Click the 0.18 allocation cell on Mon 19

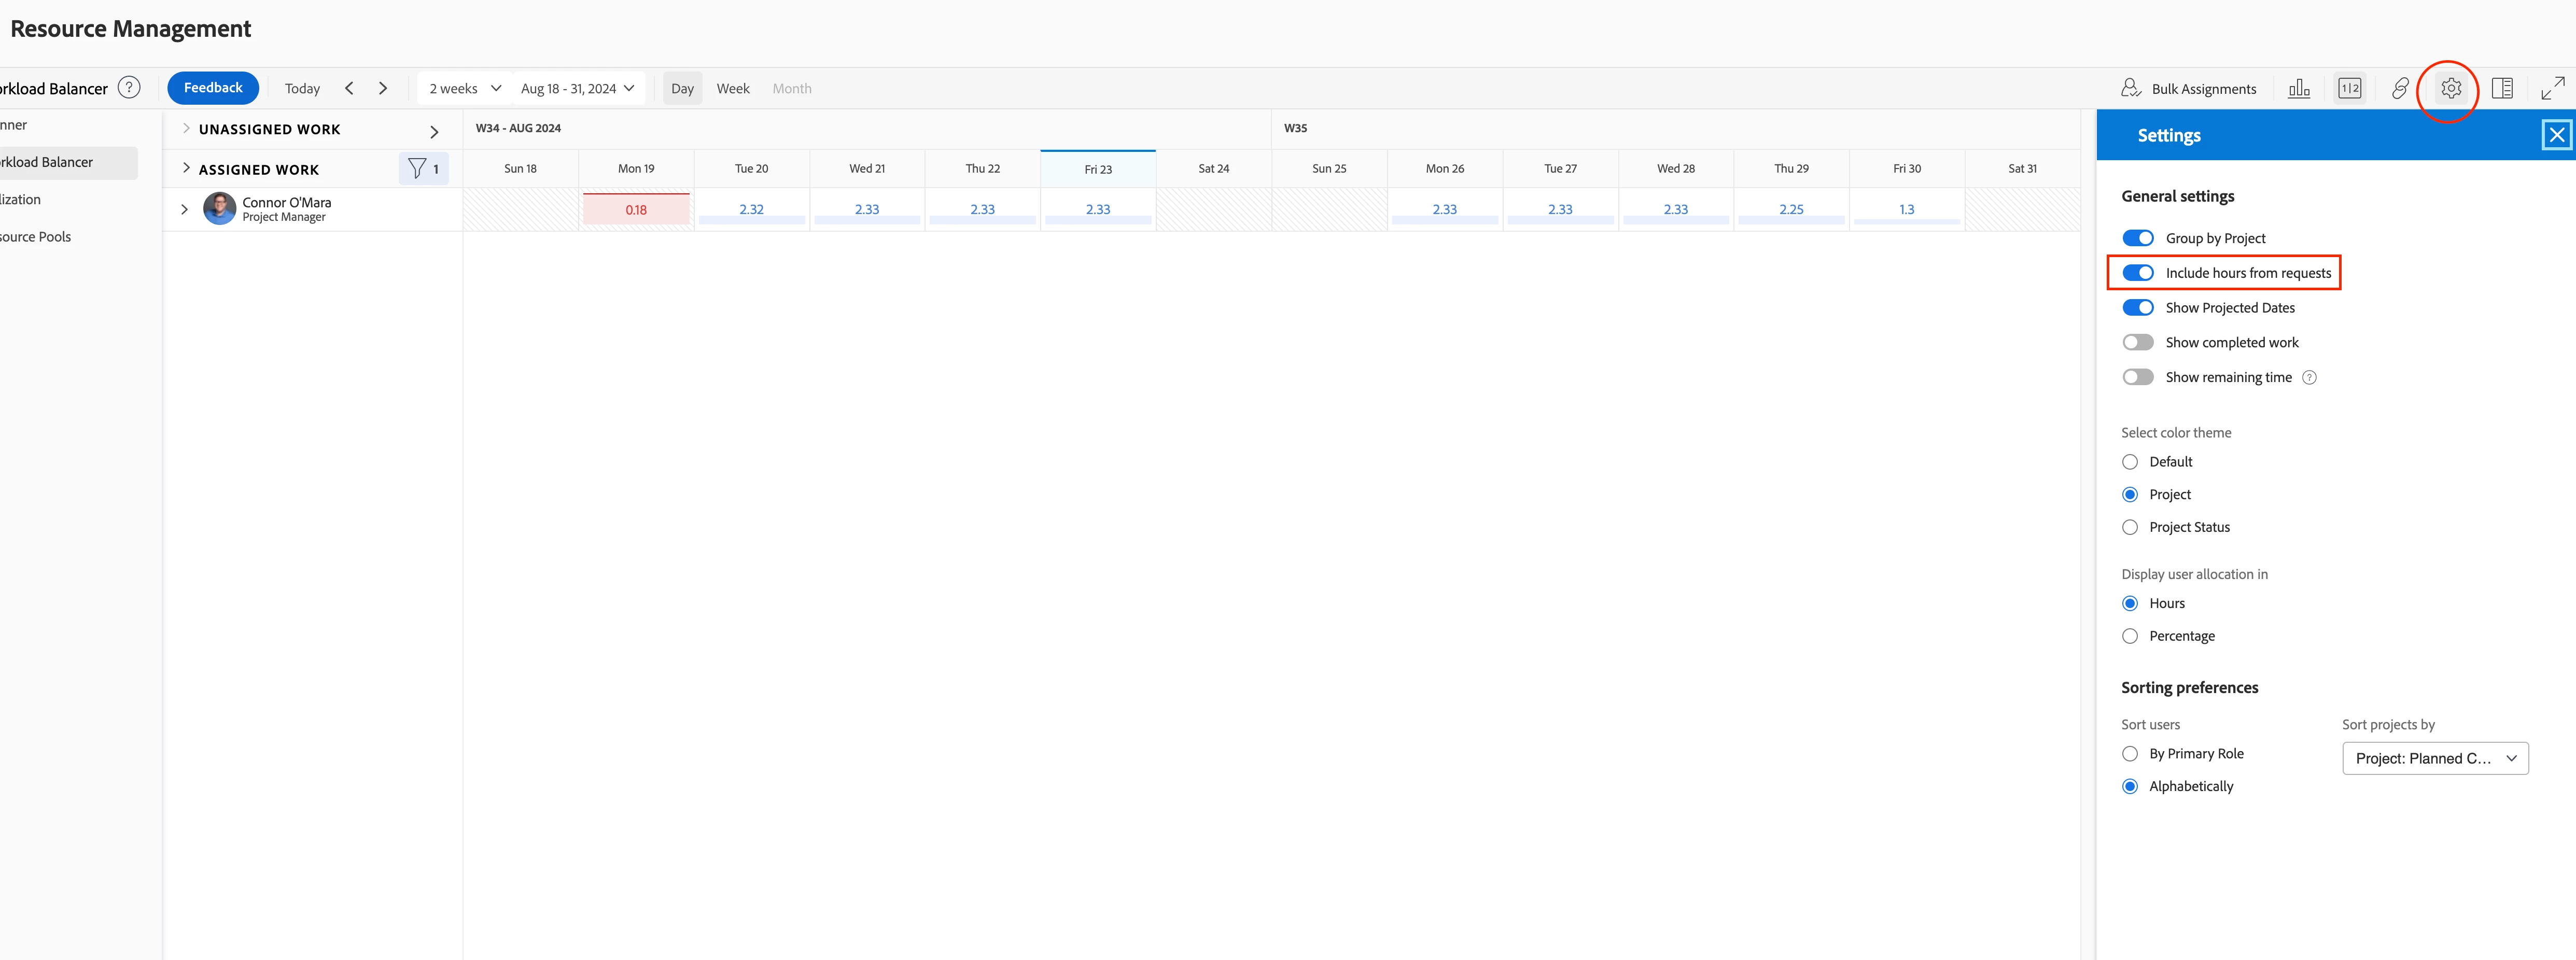pos(636,210)
